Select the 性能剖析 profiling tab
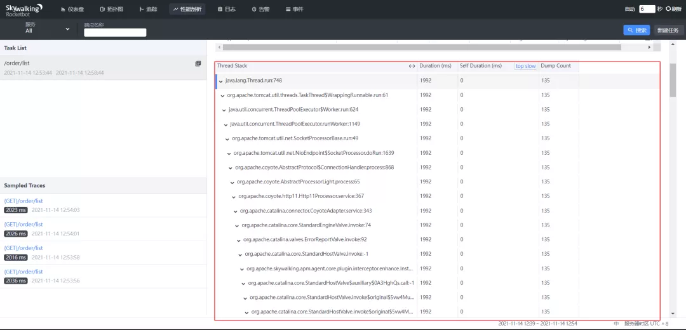 tap(187, 9)
